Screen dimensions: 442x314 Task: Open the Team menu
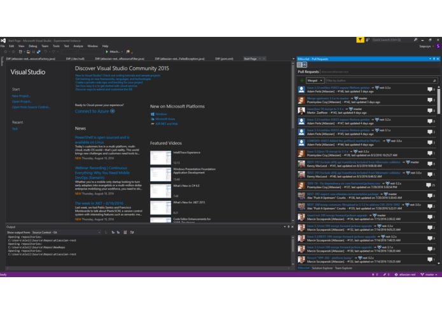coord(45,46)
